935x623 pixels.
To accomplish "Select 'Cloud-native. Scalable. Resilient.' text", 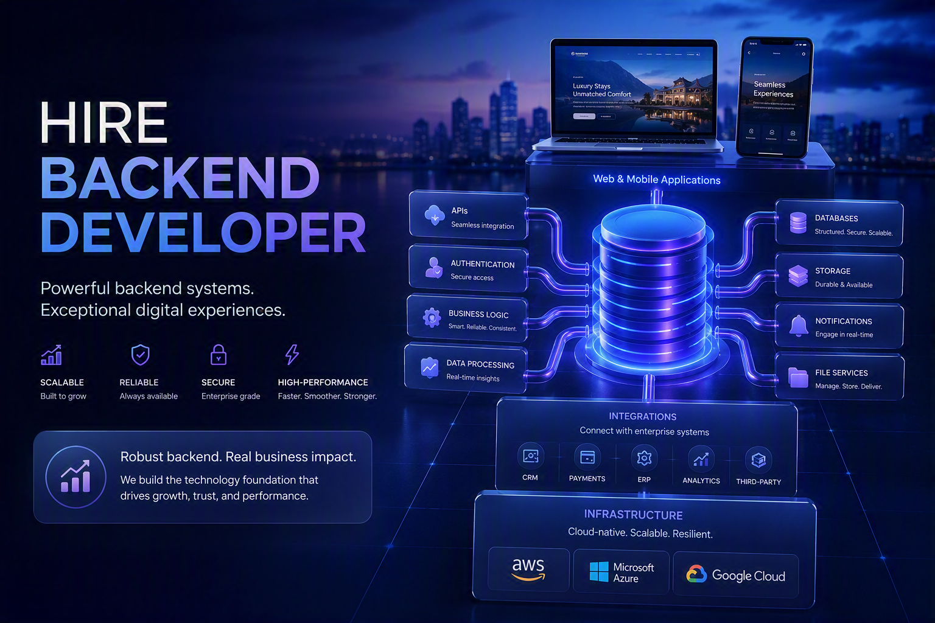I will pos(640,533).
